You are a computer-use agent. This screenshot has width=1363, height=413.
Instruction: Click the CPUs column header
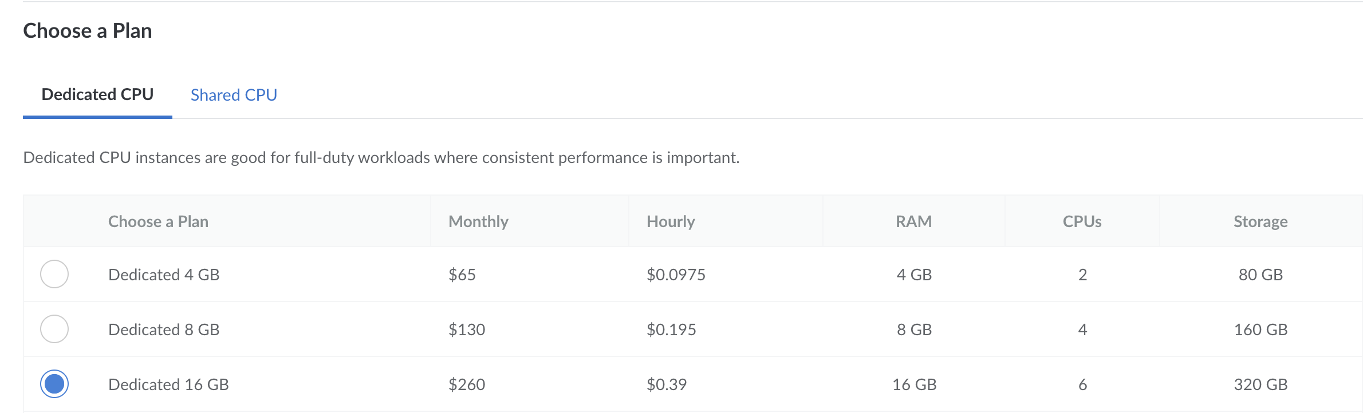pyautogui.click(x=1082, y=221)
